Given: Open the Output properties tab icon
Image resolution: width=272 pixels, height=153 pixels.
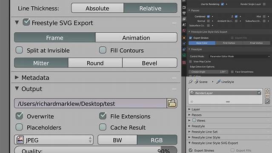Looking at the screenshot, I should coord(184,13).
